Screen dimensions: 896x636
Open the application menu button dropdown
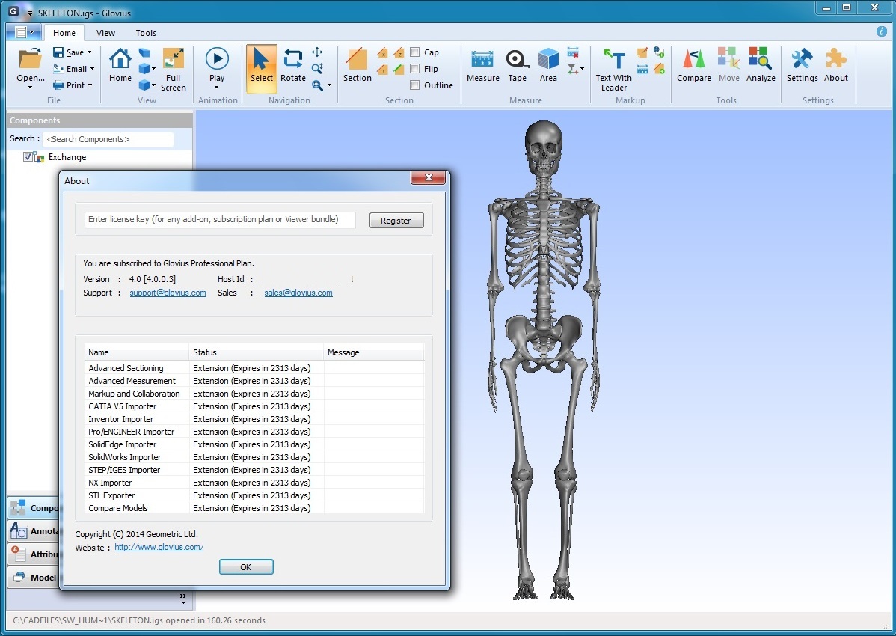click(x=25, y=32)
